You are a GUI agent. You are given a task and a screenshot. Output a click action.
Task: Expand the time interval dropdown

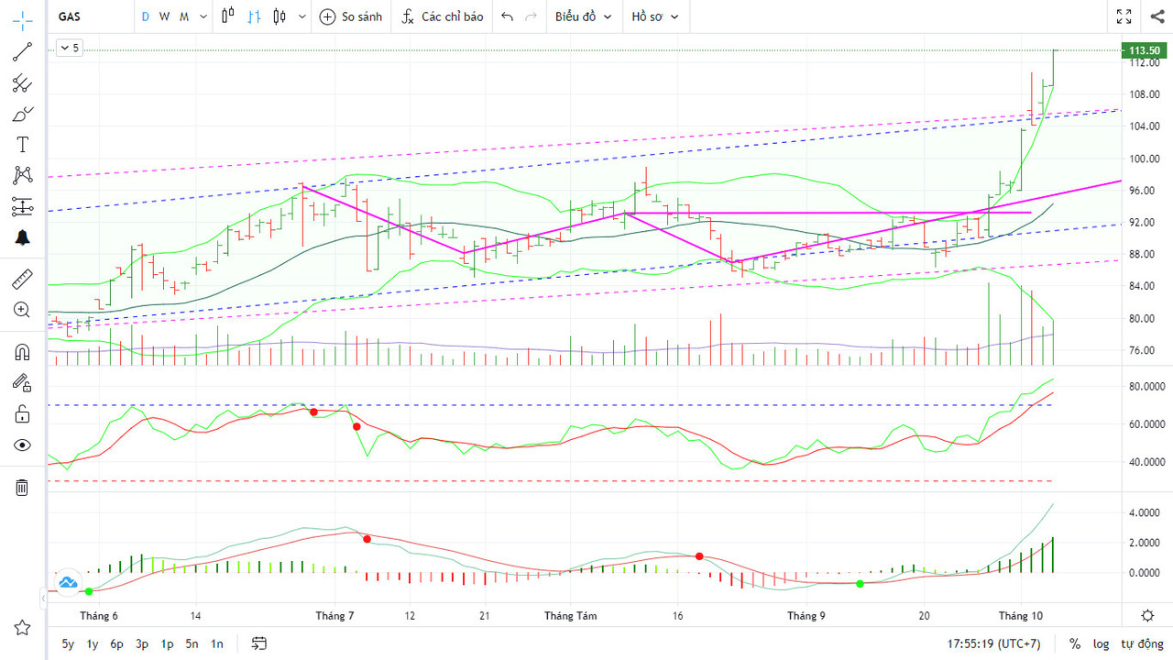pyautogui.click(x=203, y=16)
